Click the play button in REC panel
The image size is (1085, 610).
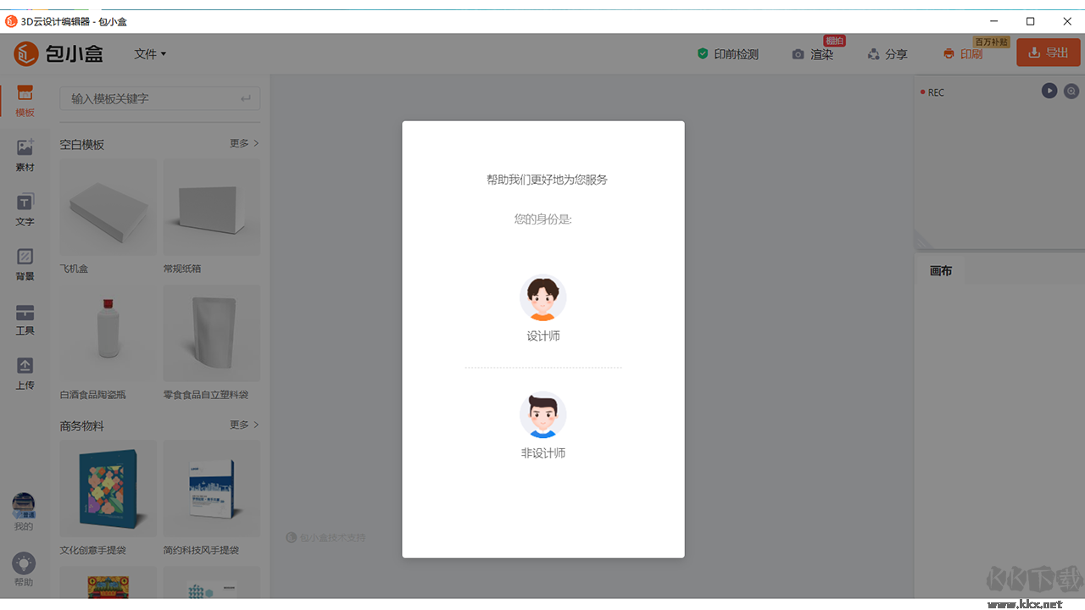pyautogui.click(x=1049, y=91)
